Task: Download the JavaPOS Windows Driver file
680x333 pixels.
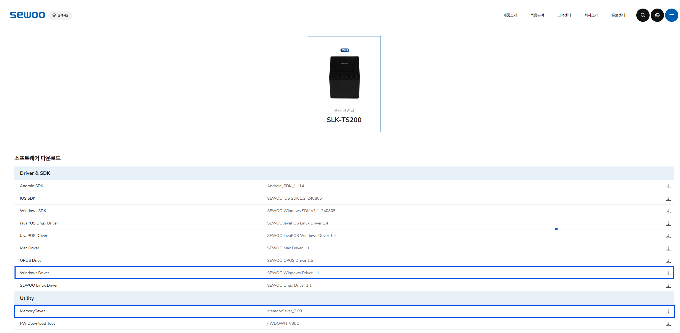Action: 668,236
